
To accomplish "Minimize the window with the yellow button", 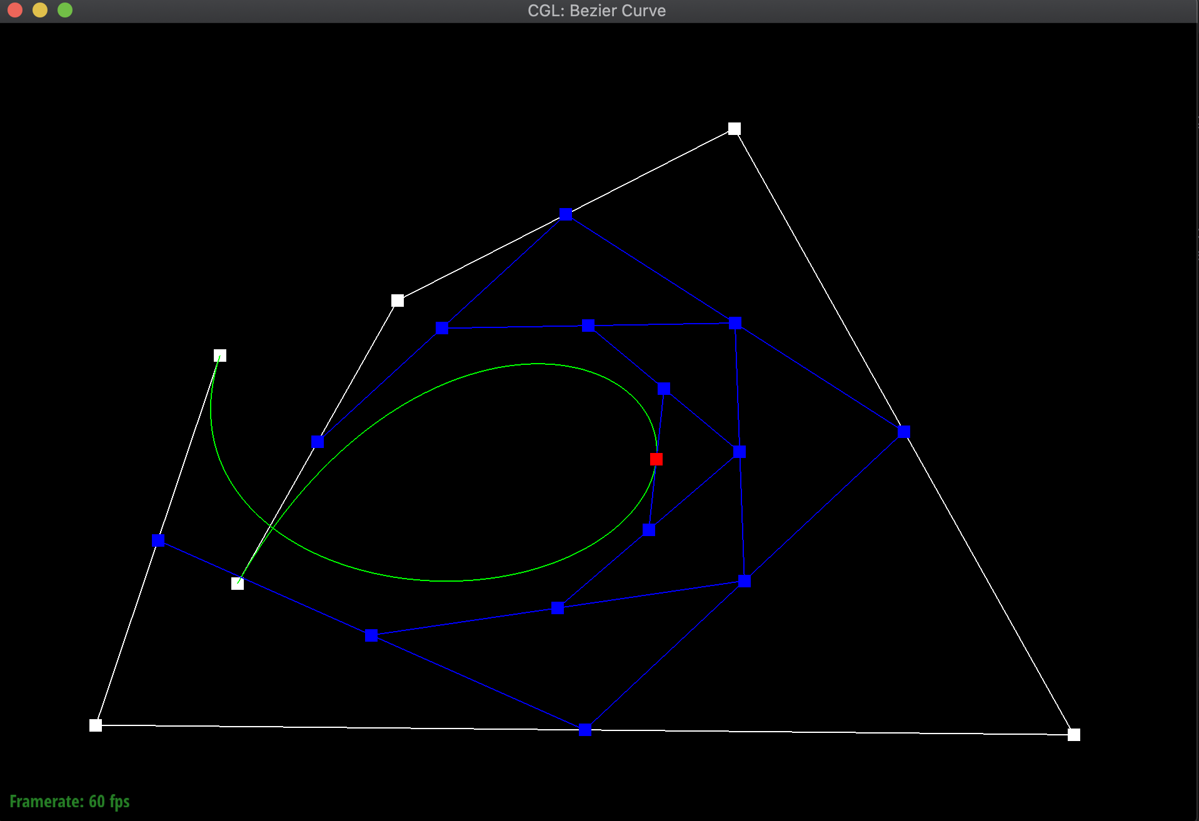I will pyautogui.click(x=40, y=10).
